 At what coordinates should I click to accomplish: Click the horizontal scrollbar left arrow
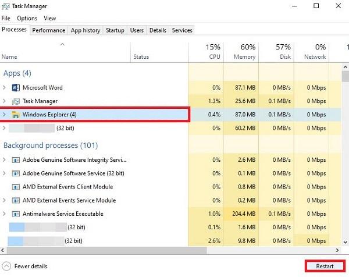tap(3, 250)
